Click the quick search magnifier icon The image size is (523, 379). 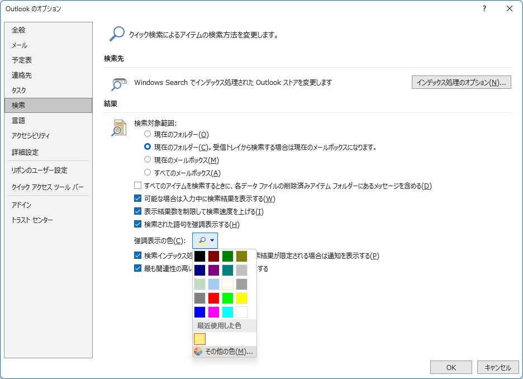117,34
